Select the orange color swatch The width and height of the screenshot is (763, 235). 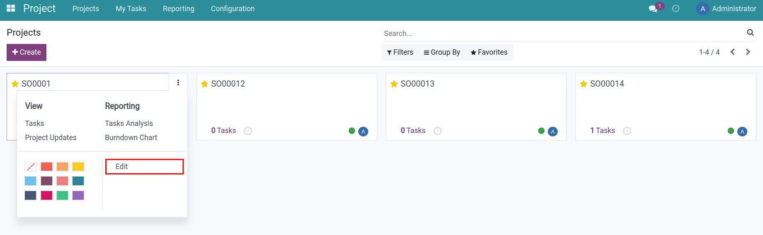click(62, 167)
